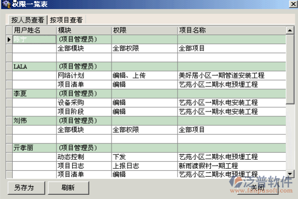Select the 刘伟 user name cell

tap(35, 120)
